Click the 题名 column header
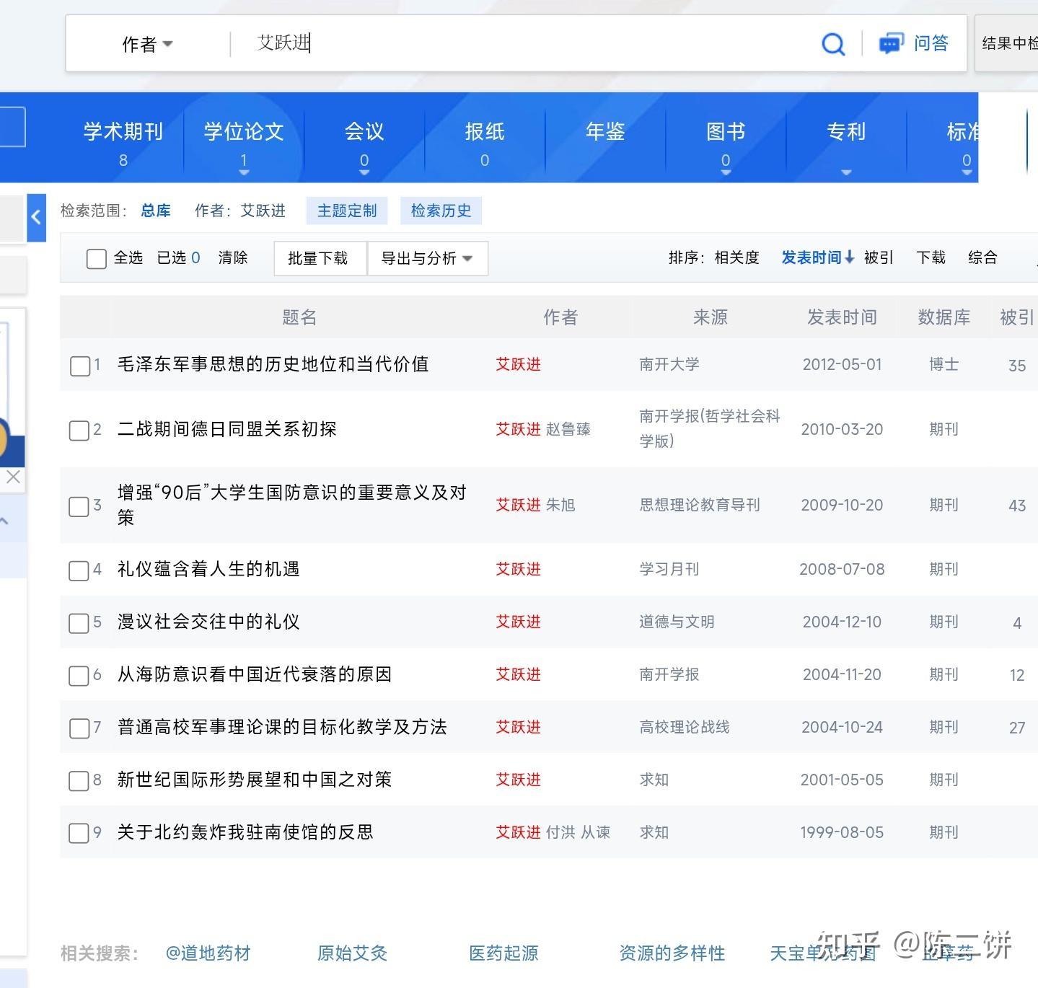 coord(299,317)
